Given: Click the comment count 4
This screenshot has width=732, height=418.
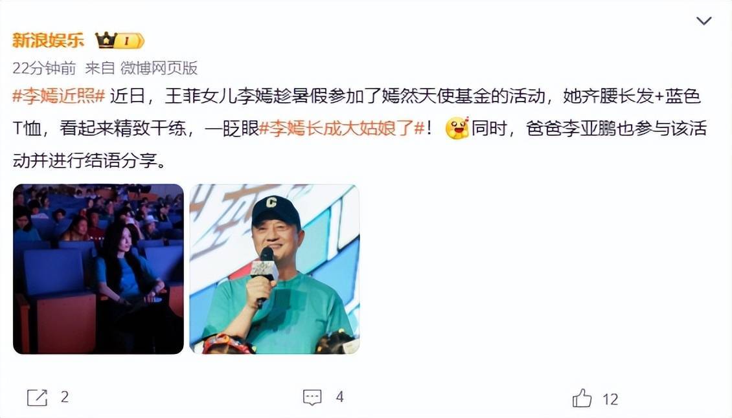Looking at the screenshot, I should tap(339, 397).
